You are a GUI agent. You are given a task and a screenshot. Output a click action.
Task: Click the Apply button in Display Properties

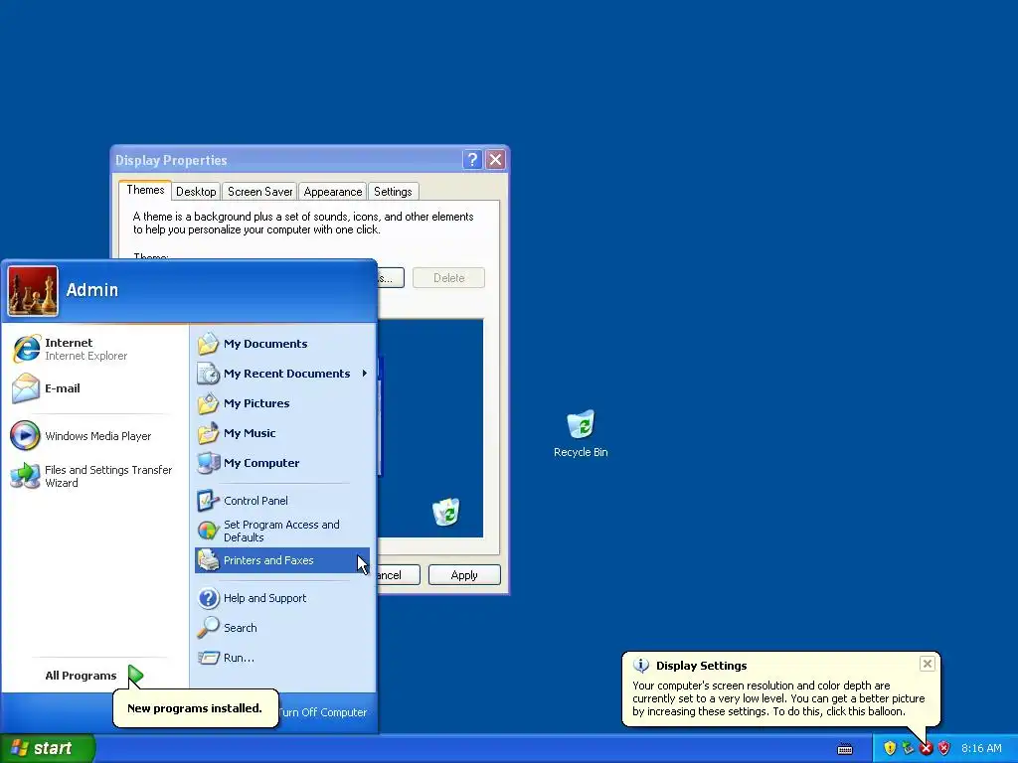(x=464, y=575)
